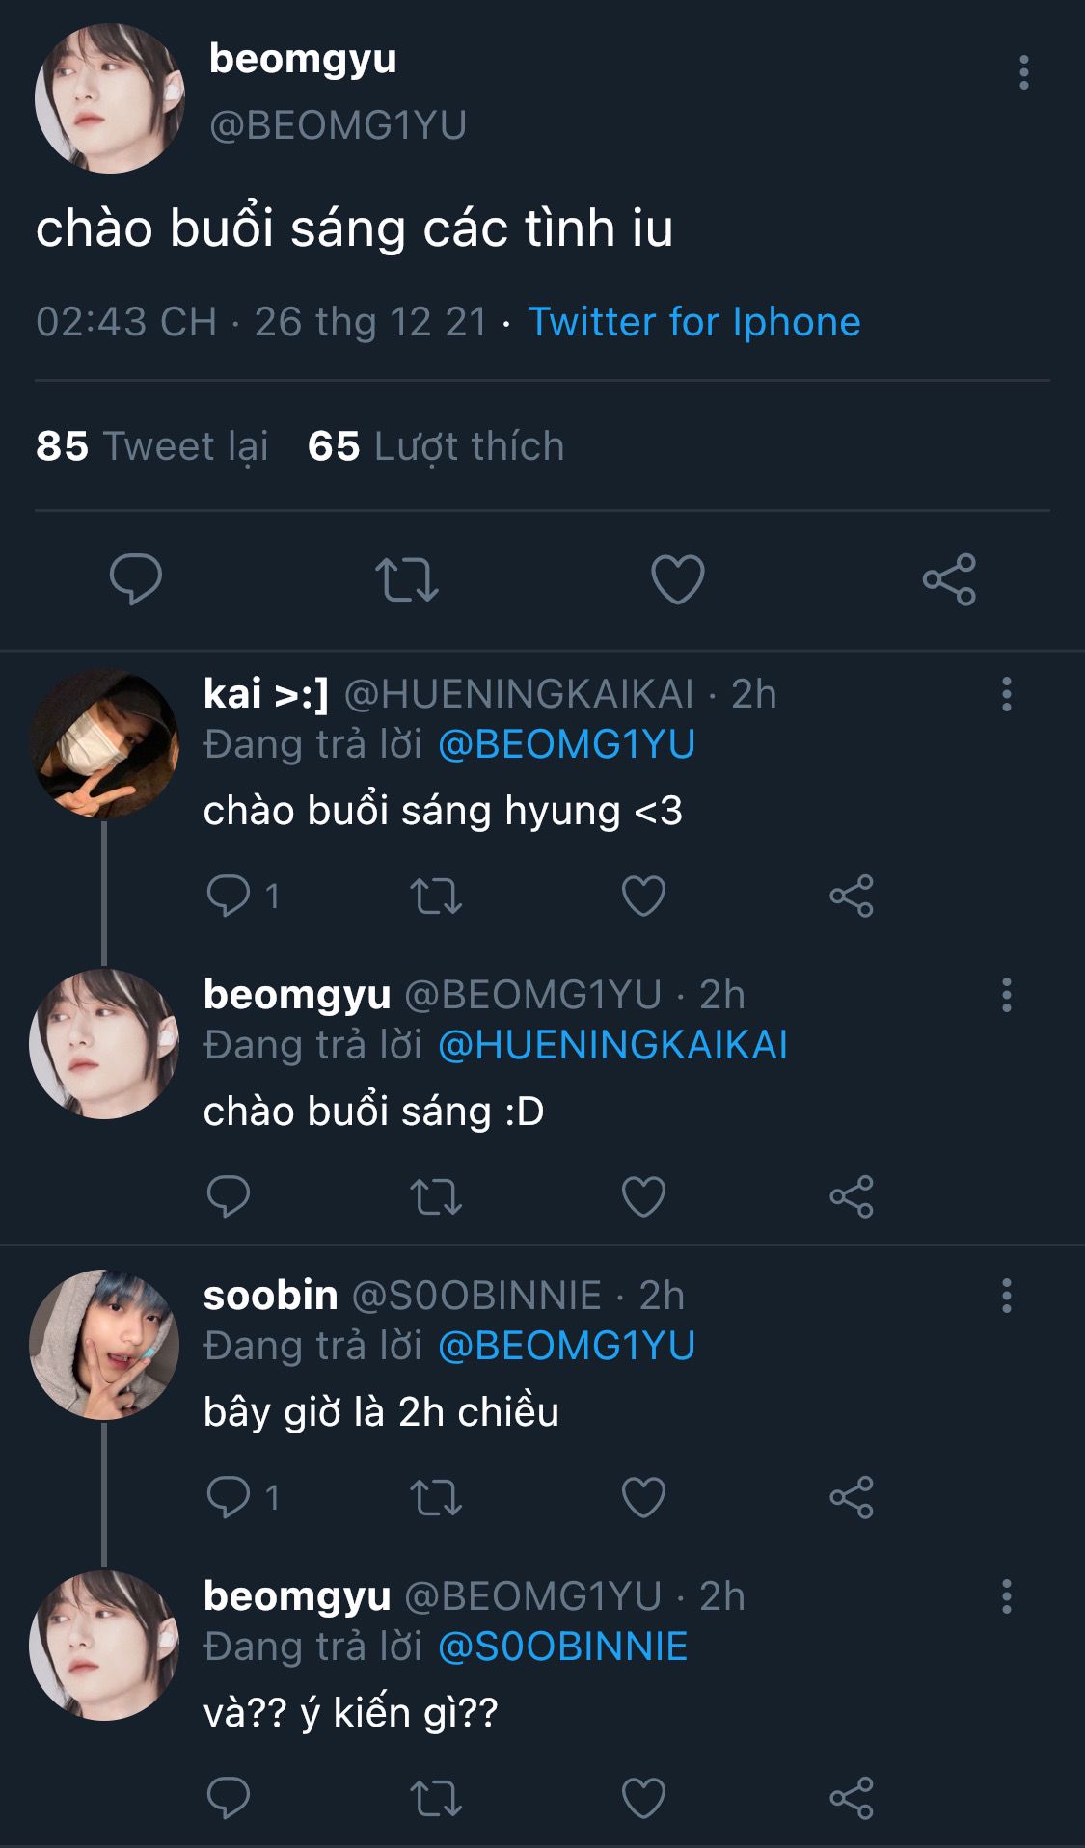Reply to the main beomgyu tweet
Viewport: 1085px width, 1848px height.
(135, 579)
